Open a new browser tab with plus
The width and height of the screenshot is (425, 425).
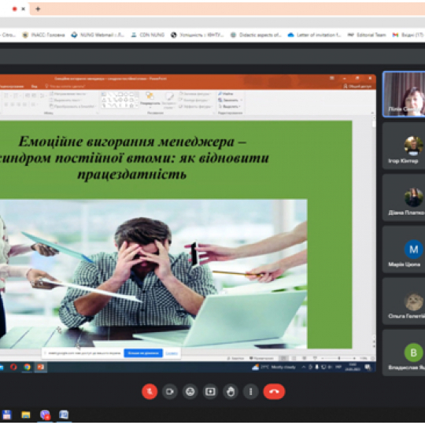(x=38, y=9)
